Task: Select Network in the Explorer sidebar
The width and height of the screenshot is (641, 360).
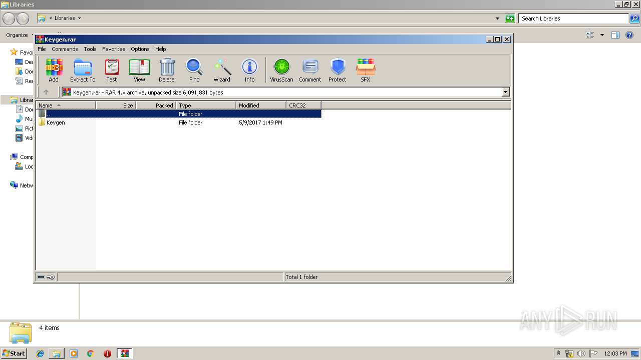Action: tap(22, 185)
